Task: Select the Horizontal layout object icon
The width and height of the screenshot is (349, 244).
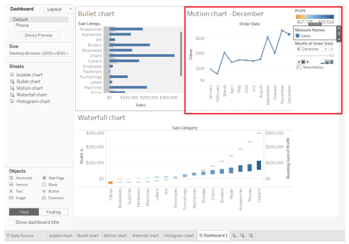Action: click(x=11, y=178)
